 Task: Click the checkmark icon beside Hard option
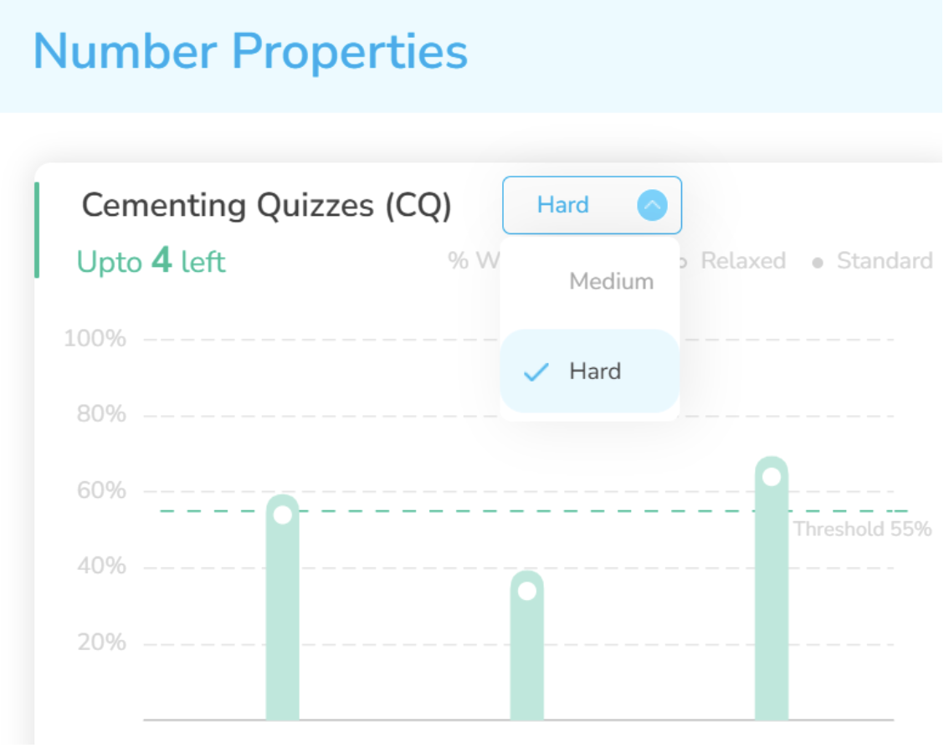tap(536, 372)
